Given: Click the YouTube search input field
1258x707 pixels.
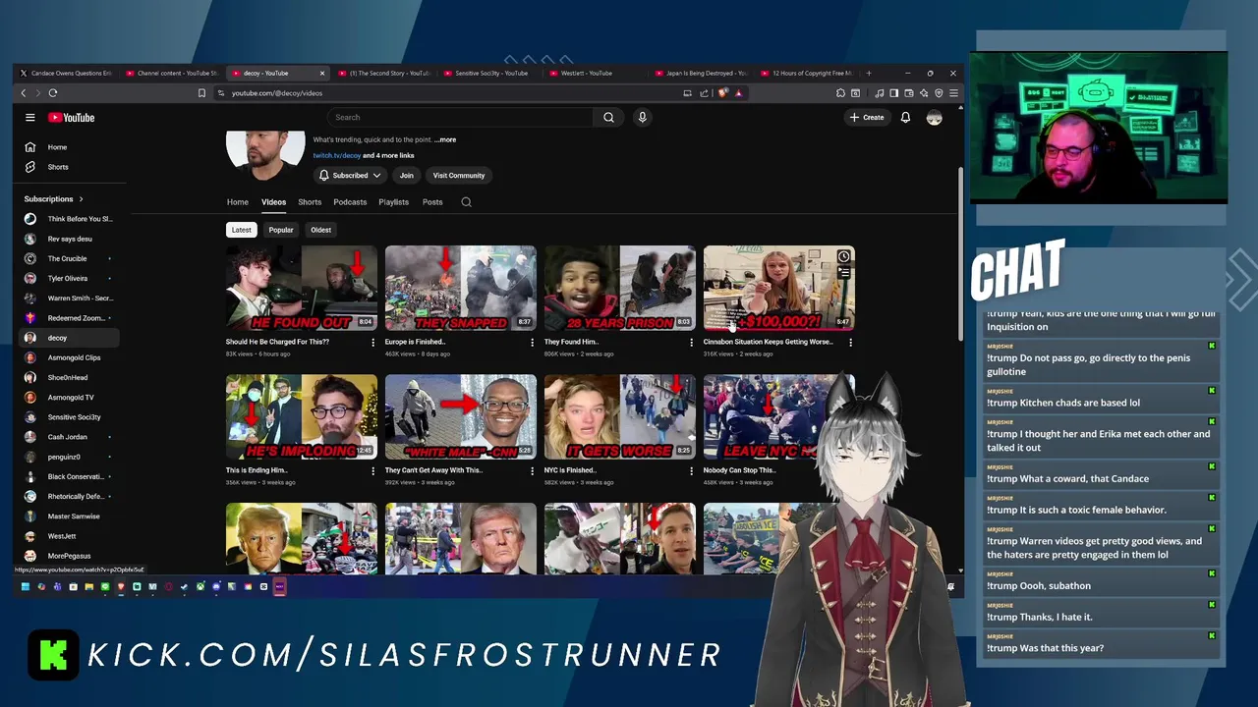Looking at the screenshot, I should click(x=460, y=117).
